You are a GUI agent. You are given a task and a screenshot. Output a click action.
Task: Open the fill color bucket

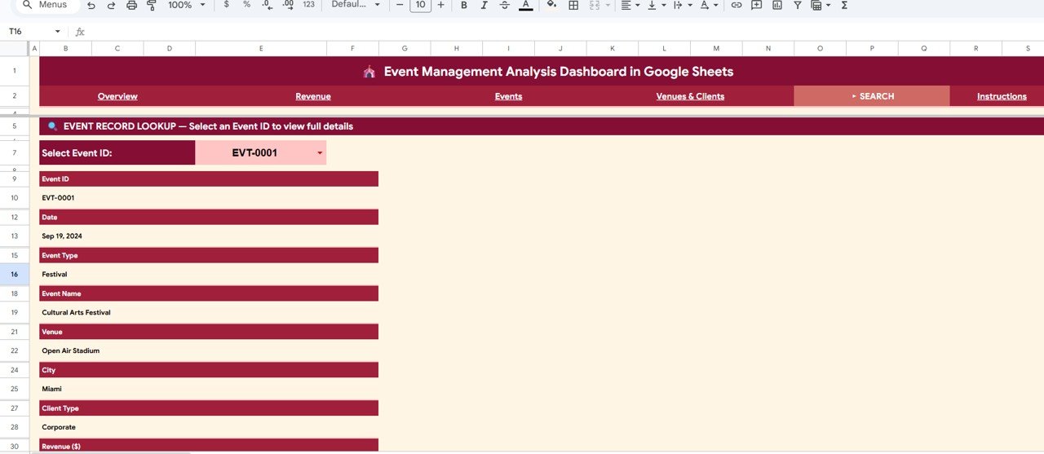coord(552,5)
